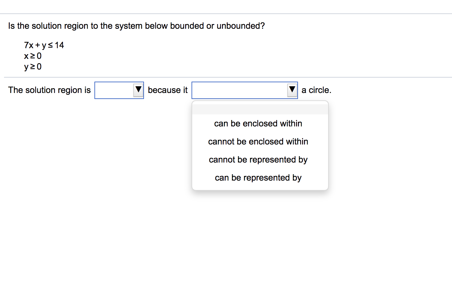Click the constraint 'y ≥ 0'
This screenshot has width=452, height=299.
point(32,67)
